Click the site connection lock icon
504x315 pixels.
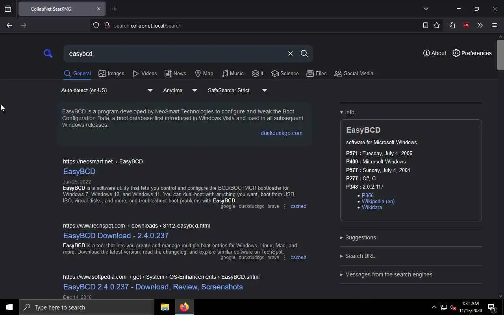coord(107,26)
